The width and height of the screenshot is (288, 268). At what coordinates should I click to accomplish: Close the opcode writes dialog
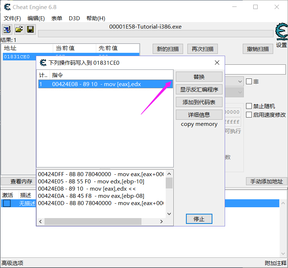coord(217,63)
